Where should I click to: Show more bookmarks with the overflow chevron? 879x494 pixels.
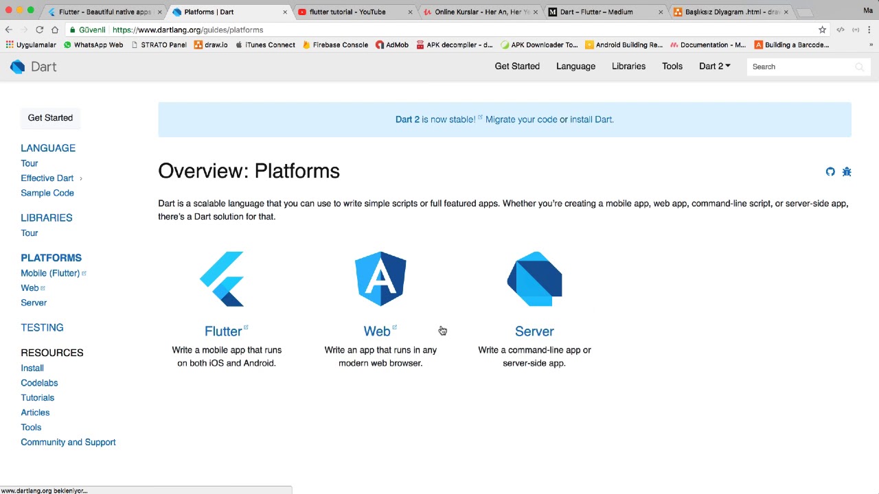click(871, 45)
